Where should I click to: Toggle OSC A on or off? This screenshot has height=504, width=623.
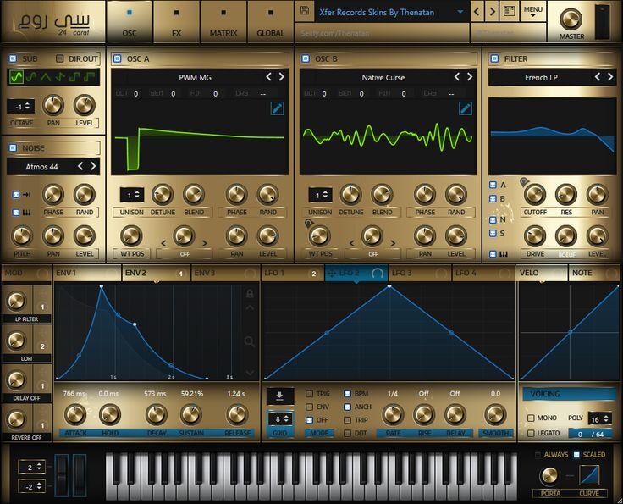pyautogui.click(x=117, y=58)
